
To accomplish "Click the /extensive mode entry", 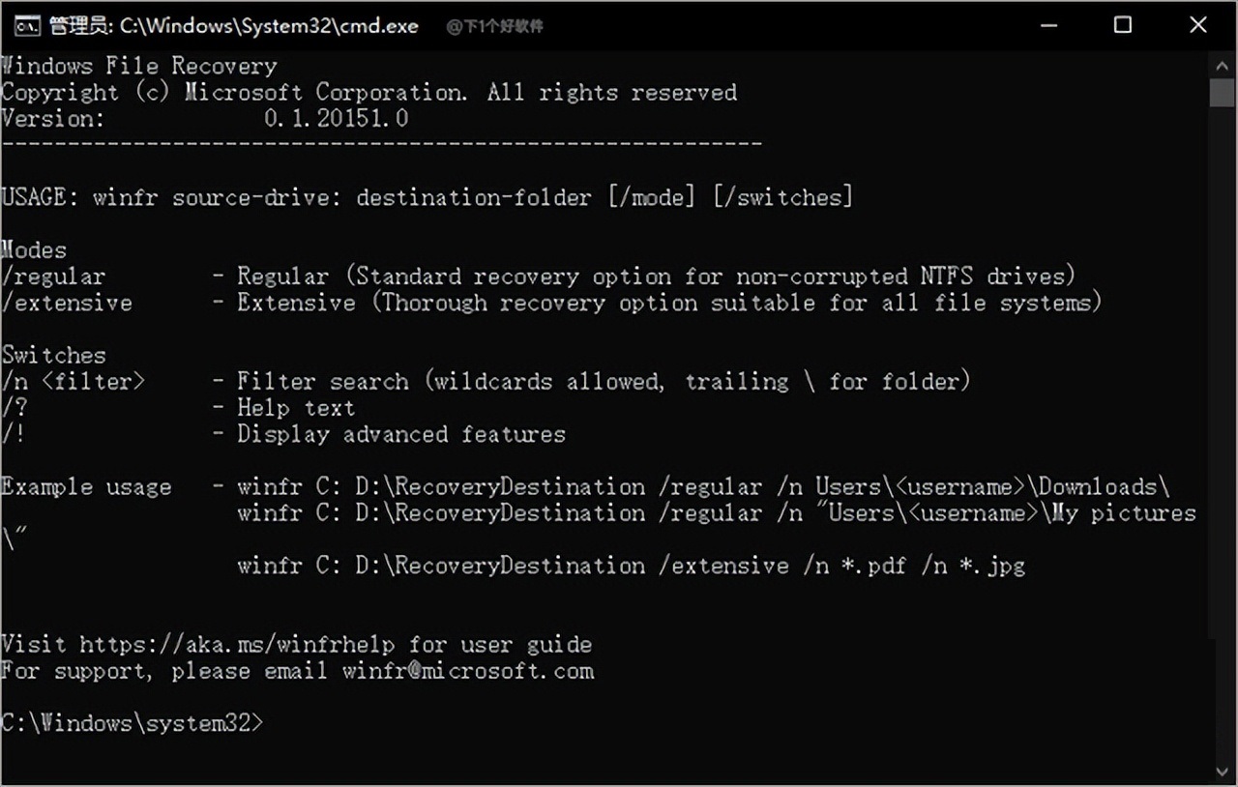I will pos(66,303).
